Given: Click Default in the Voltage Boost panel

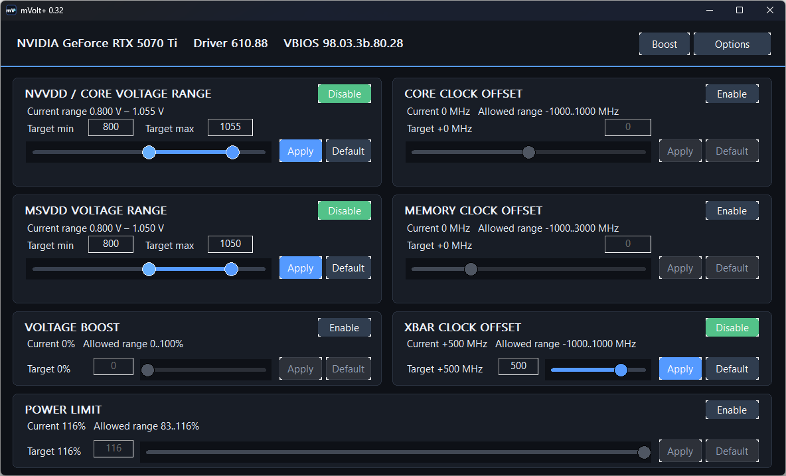Looking at the screenshot, I should point(349,368).
